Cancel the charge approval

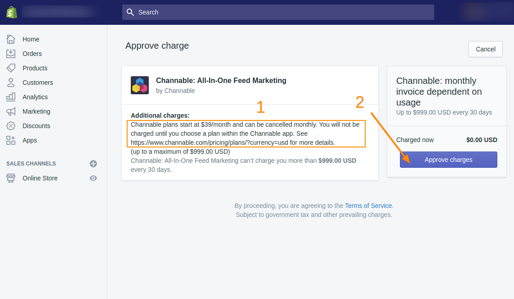coord(485,49)
